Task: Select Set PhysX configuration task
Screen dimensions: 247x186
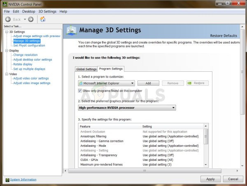Action: click(x=29, y=45)
